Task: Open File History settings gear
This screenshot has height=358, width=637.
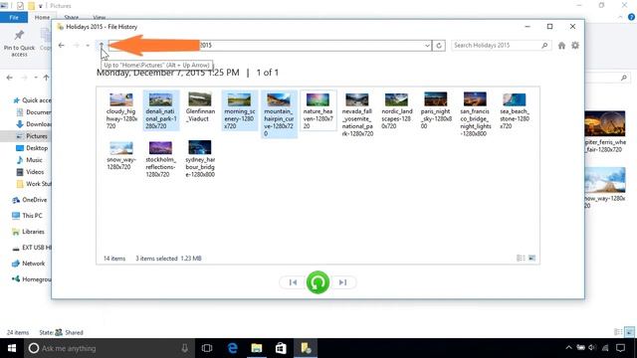Action: pyautogui.click(x=575, y=46)
